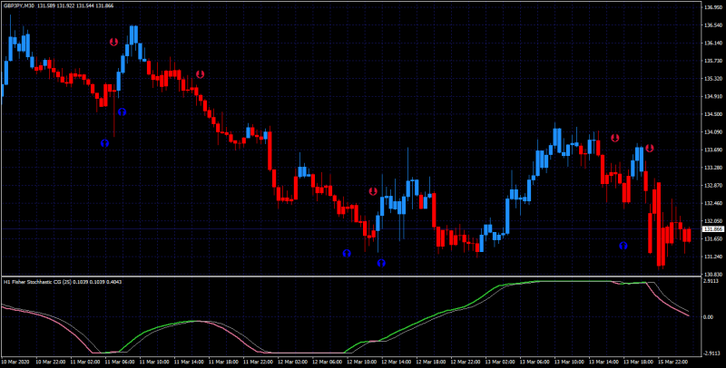The width and height of the screenshot is (726, 368).
Task: Click the 132.870 price axis label
Action: (x=713, y=186)
